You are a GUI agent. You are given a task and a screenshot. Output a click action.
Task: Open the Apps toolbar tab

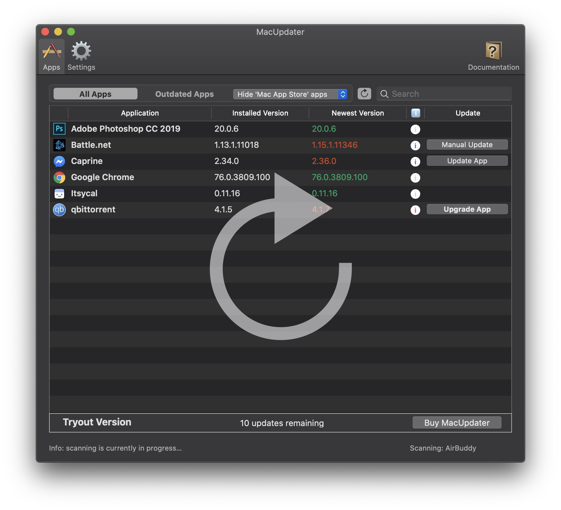click(x=52, y=56)
